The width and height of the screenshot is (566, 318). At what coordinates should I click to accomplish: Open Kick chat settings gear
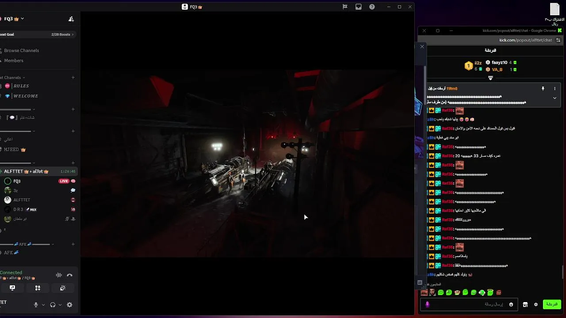coord(536,304)
